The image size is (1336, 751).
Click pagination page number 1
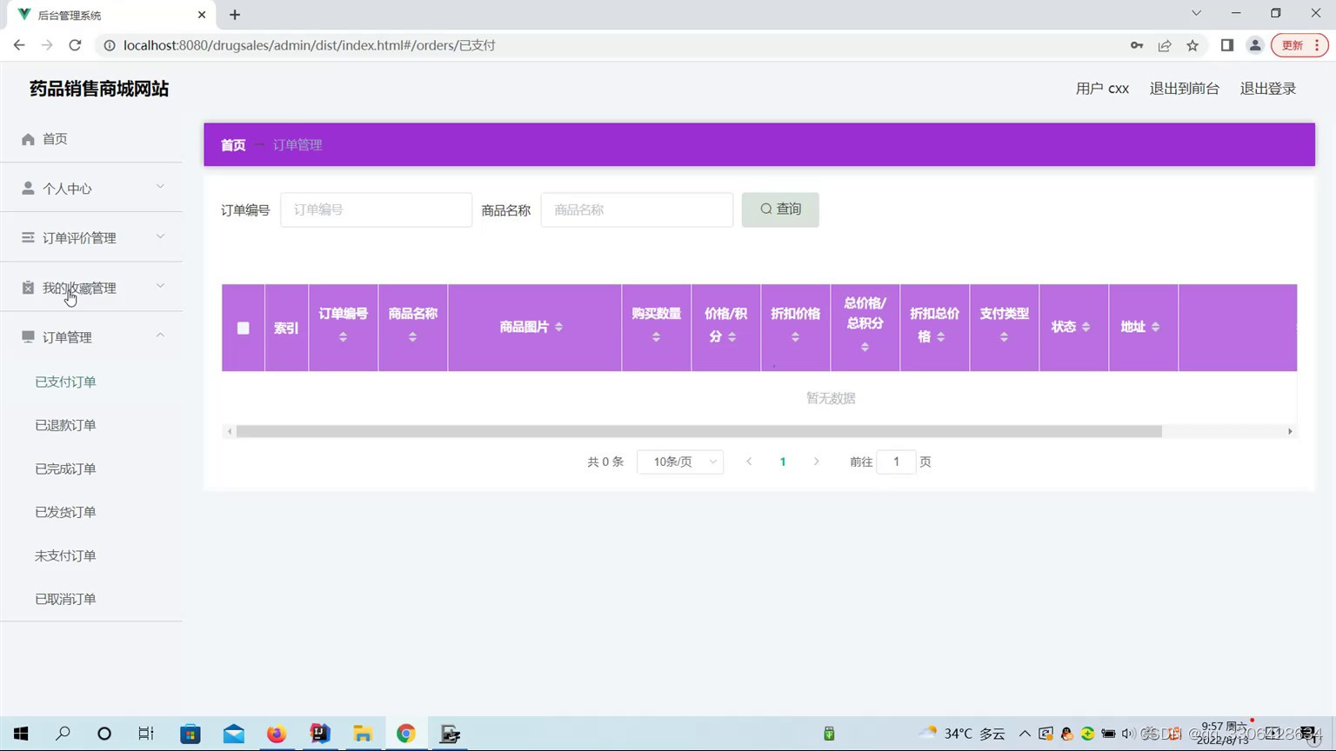pos(783,462)
